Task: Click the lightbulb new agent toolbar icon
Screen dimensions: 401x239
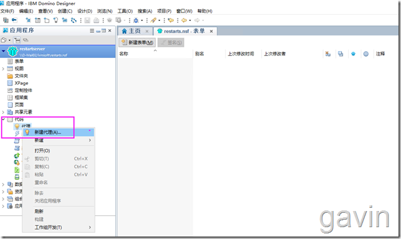Action: (x=55, y=20)
